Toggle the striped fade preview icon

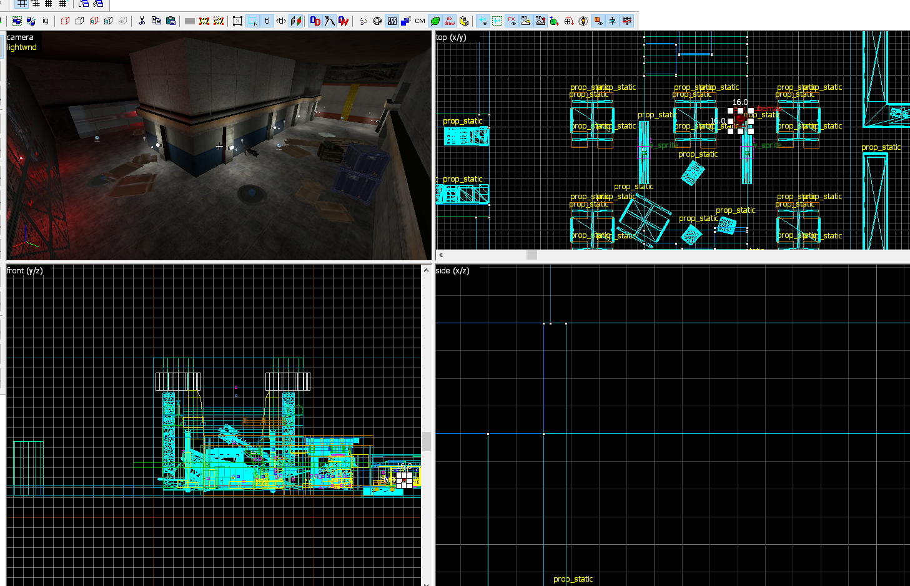tap(392, 21)
